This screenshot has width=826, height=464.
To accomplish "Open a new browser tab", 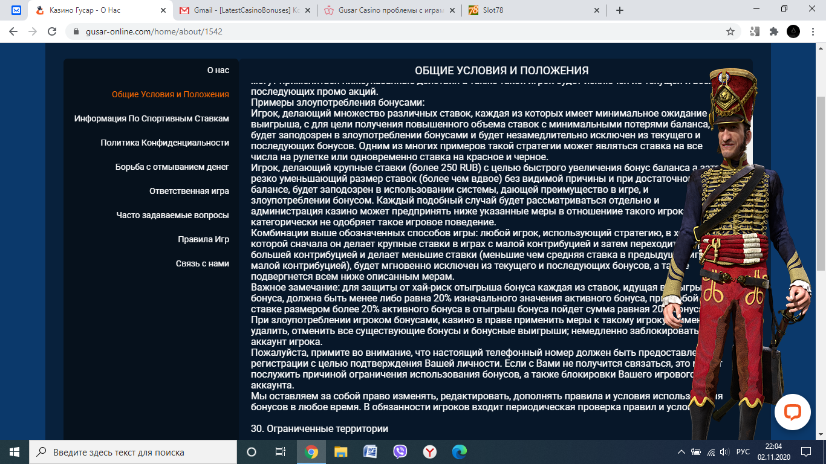I will 619,10.
